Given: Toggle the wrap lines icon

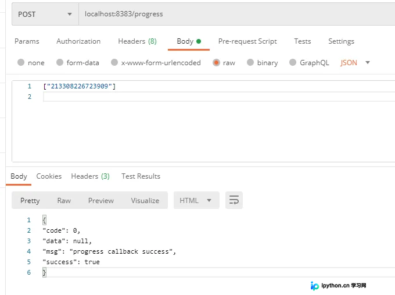Looking at the screenshot, I should tap(234, 200).
